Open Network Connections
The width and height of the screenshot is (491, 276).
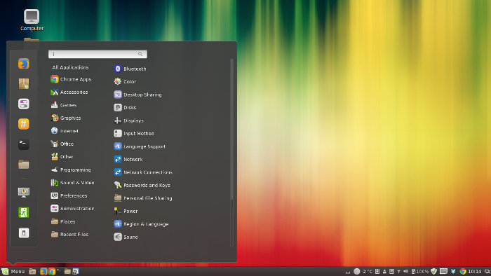(x=143, y=172)
